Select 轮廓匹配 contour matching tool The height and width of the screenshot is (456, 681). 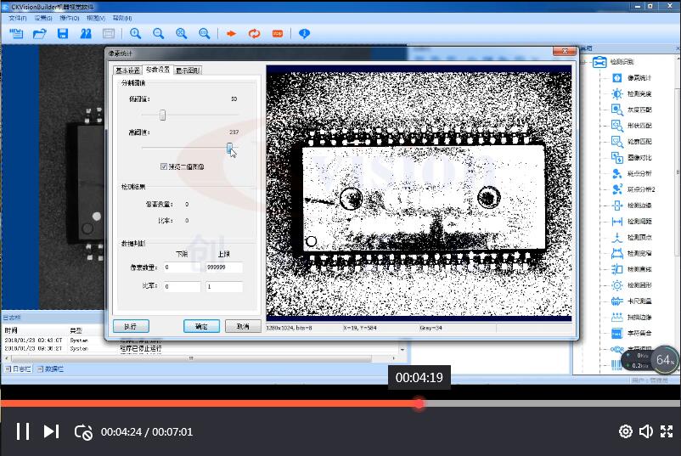coord(632,141)
